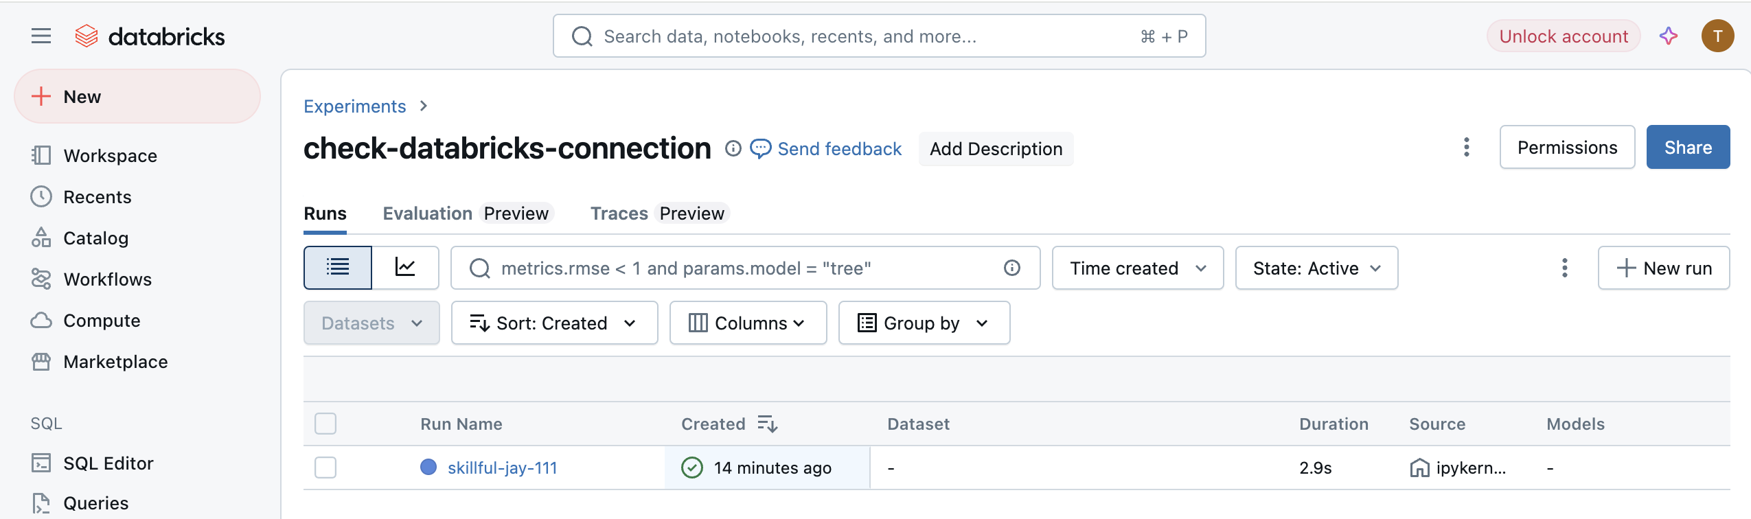Open the runs toolbar overflow menu icon

[x=1564, y=268]
